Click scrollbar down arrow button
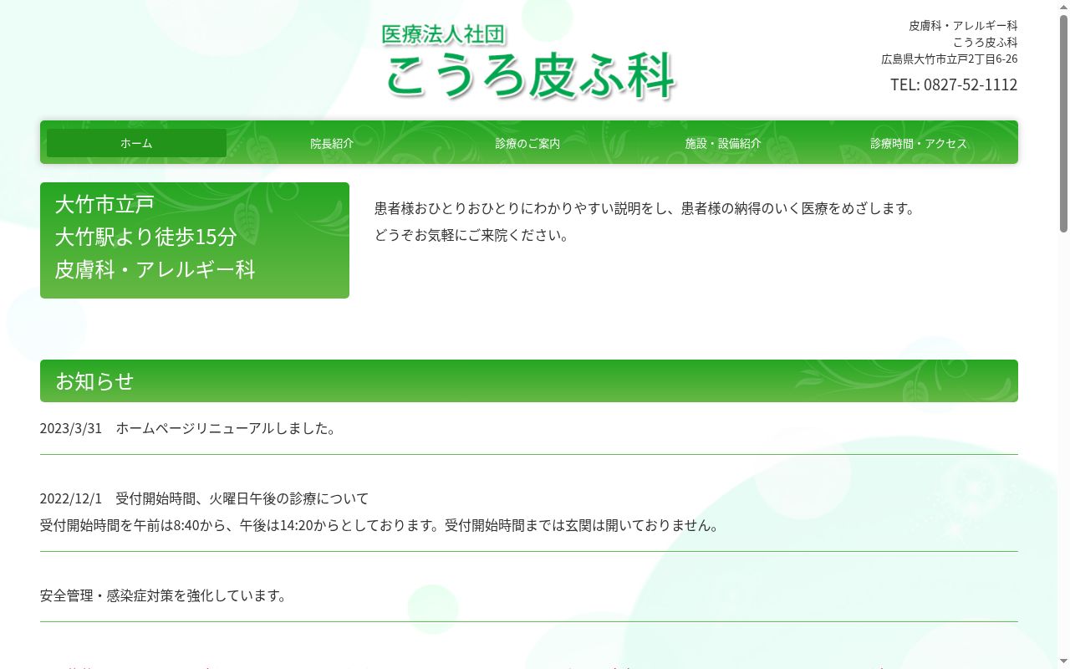1070x669 pixels. (x=1063, y=661)
